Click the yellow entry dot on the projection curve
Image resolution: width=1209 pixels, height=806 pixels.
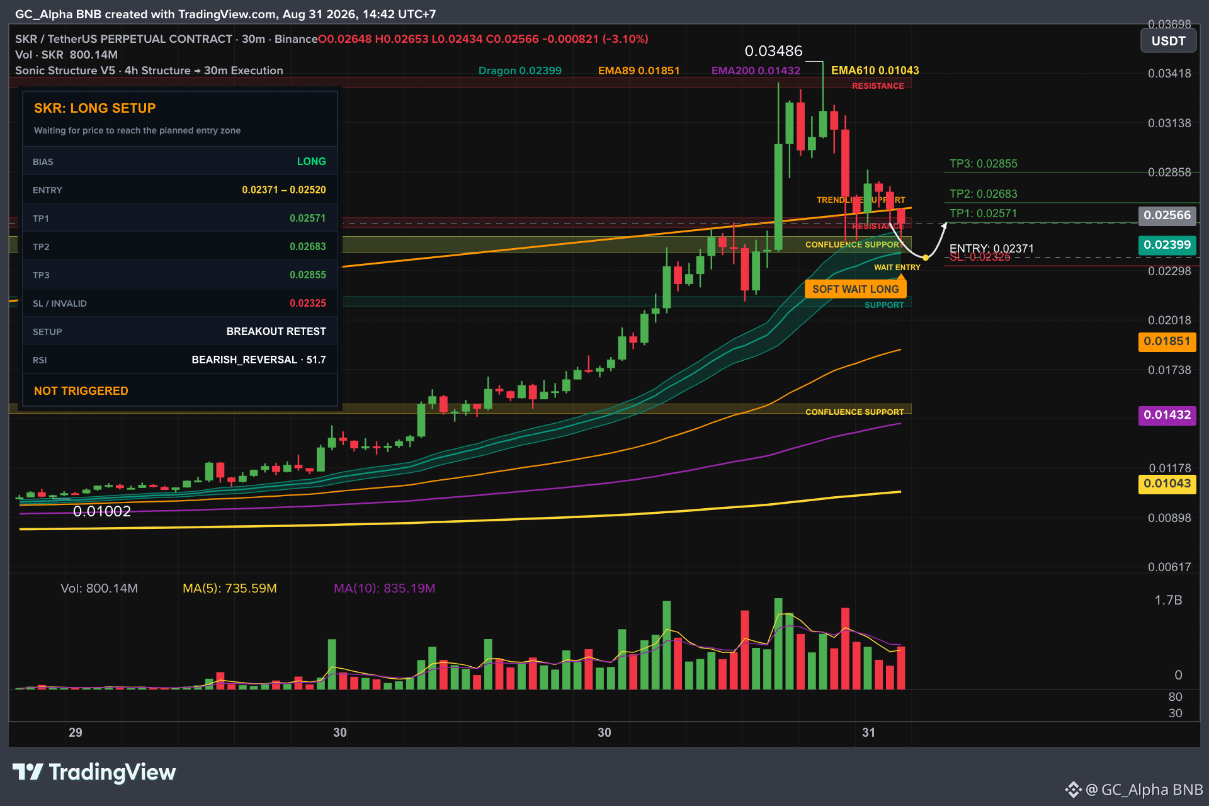[x=926, y=258]
